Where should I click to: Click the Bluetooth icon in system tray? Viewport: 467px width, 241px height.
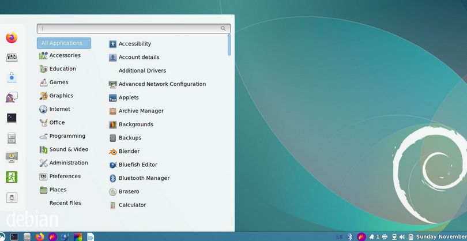pos(349,236)
